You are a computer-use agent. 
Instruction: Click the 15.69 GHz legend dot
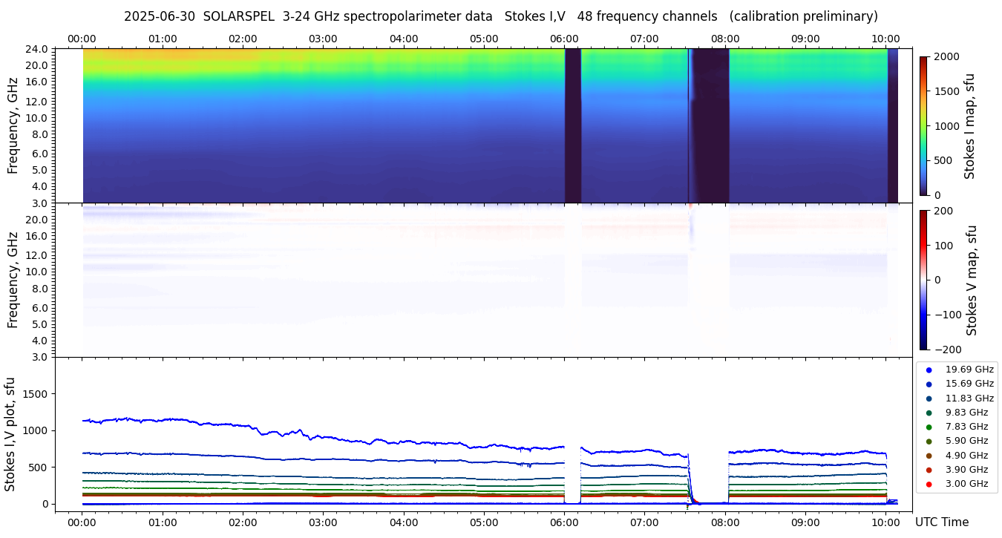coord(929,384)
